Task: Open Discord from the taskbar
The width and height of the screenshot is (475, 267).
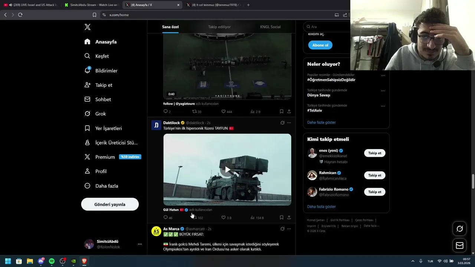Action: click(x=41, y=261)
